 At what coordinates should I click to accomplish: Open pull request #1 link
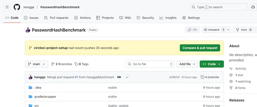[77, 77]
